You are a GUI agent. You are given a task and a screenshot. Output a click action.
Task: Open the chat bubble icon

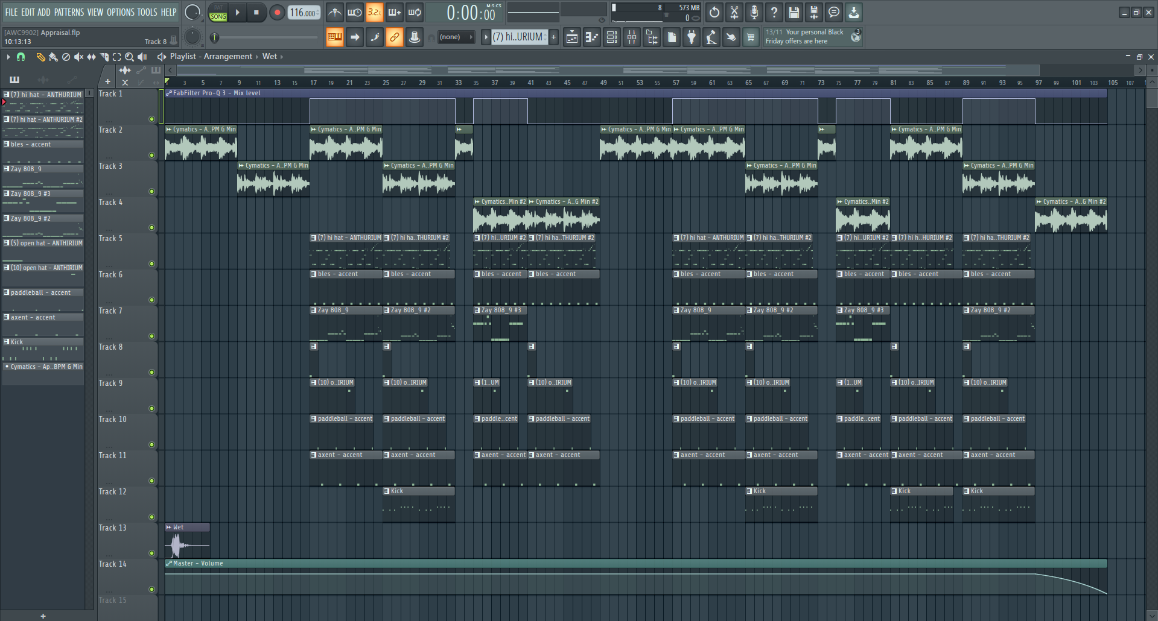click(x=834, y=12)
